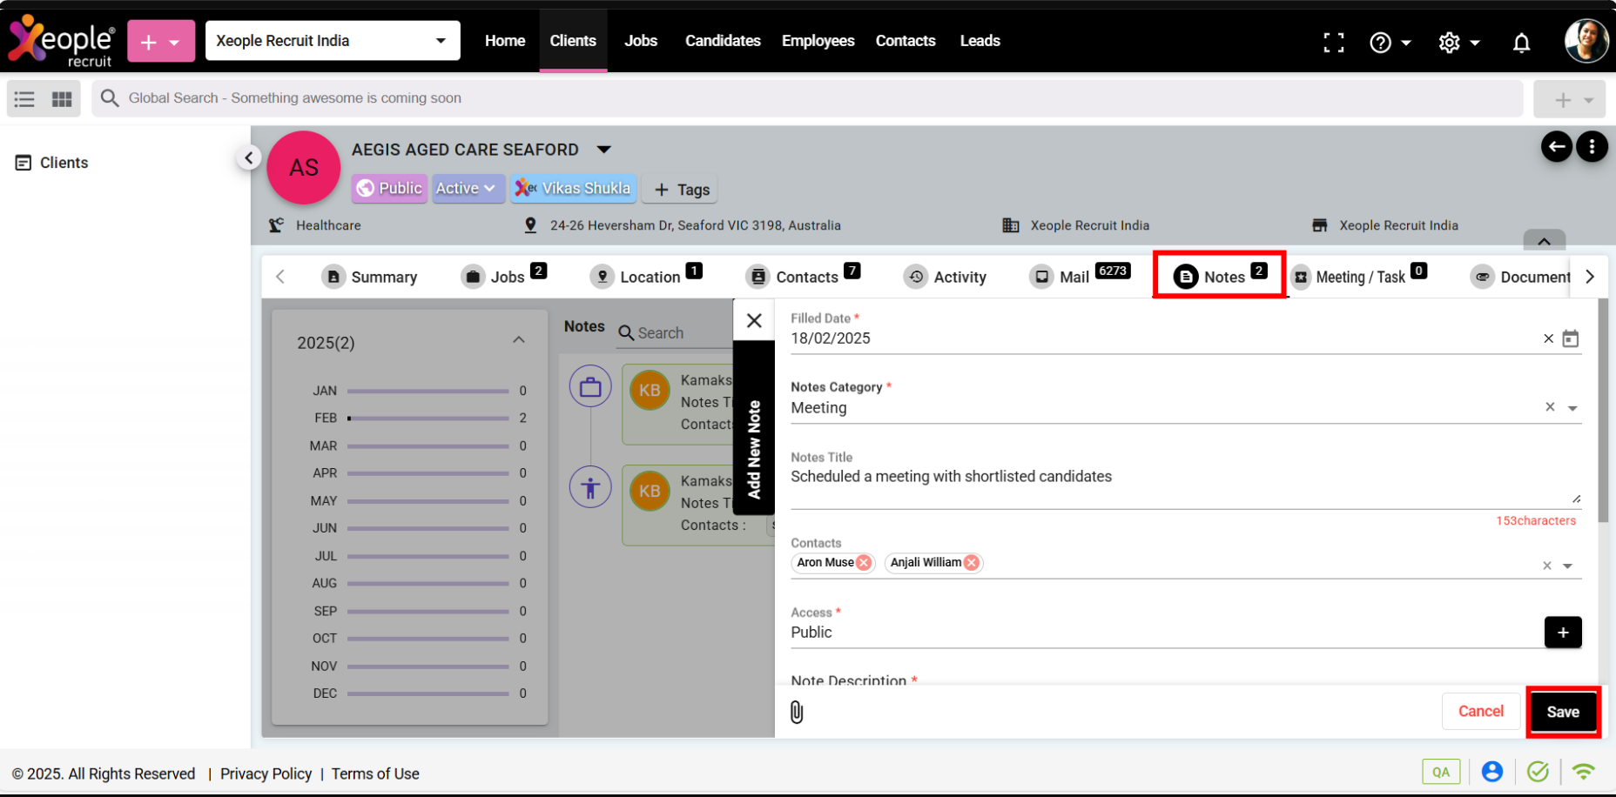Switch to the Jobs tab
Image resolution: width=1616 pixels, height=797 pixels.
[x=503, y=276]
